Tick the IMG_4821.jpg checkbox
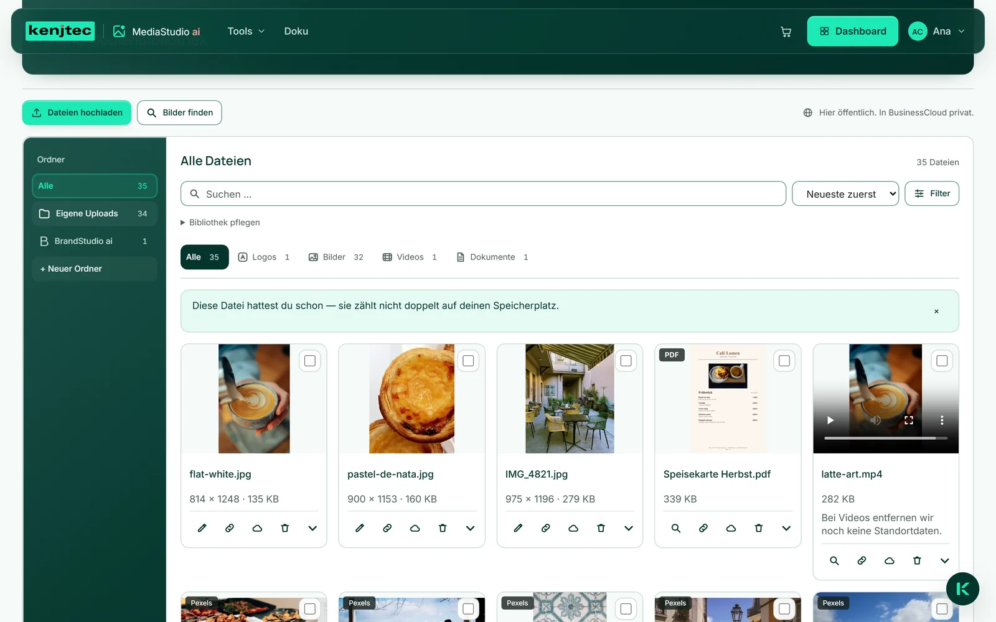Screen dimensions: 996x622 (626, 361)
